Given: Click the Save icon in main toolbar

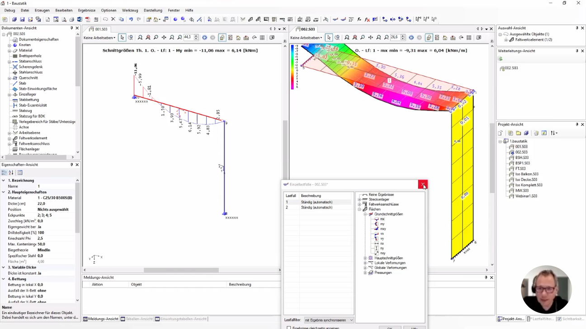Looking at the screenshot, I should (22, 19).
